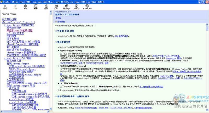Open microsoft visual foxpro 9.0 tree entry

tap(18, 22)
